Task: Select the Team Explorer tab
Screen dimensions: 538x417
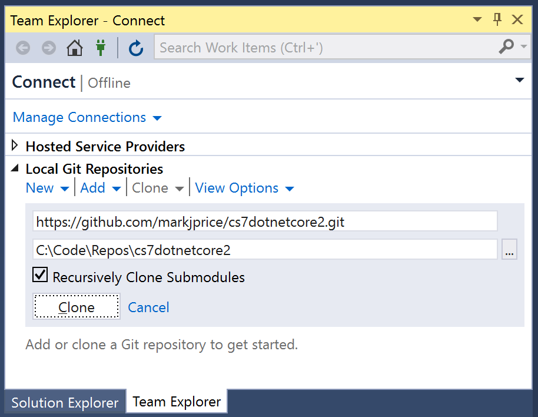Action: 177,402
